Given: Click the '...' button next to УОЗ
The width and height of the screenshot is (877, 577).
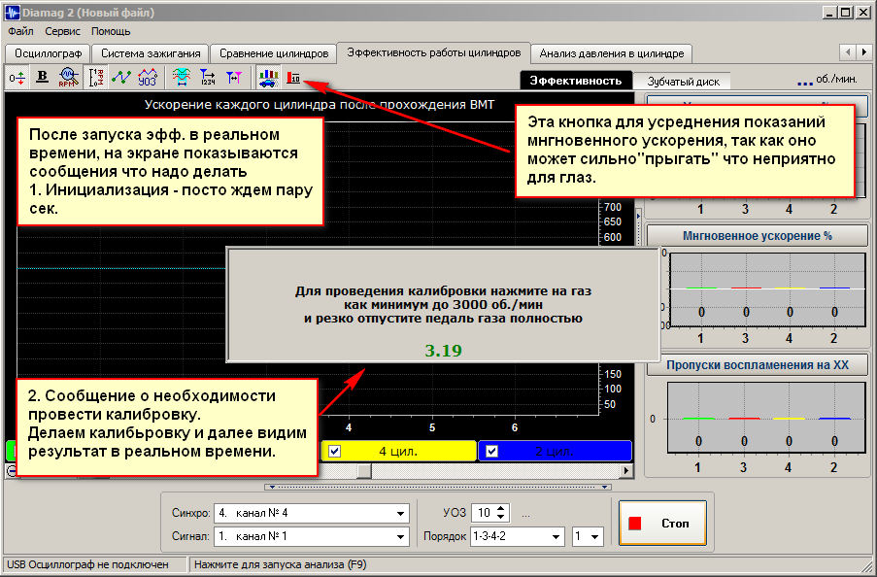Looking at the screenshot, I should pos(525,513).
